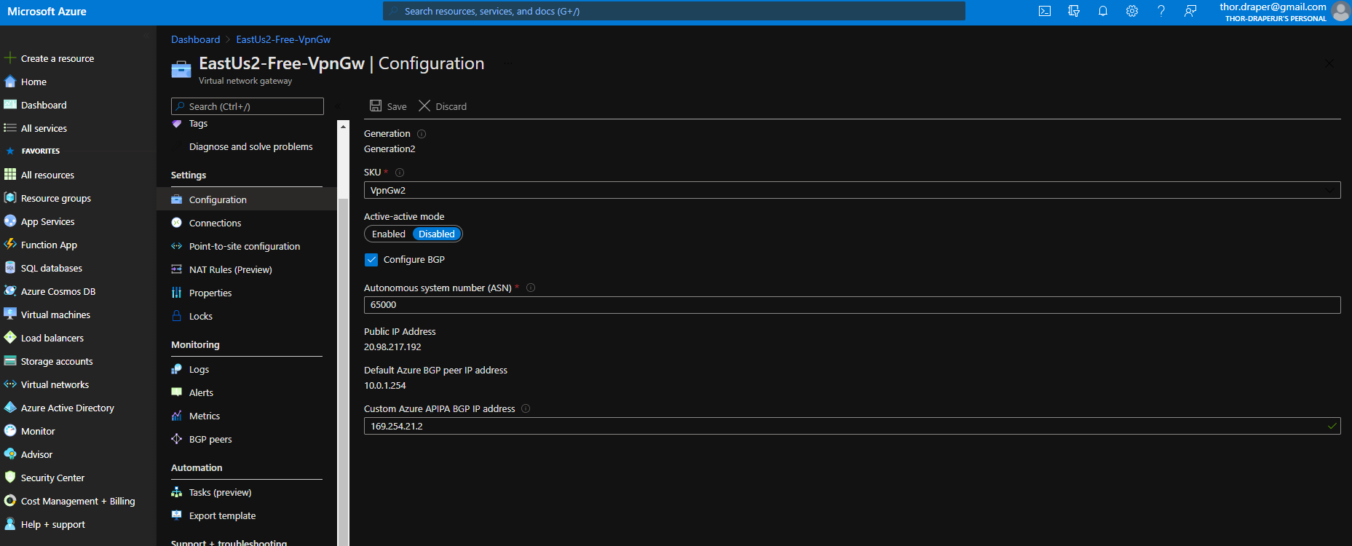Collapse the resource menu with the chevron
Image resolution: width=1352 pixels, height=546 pixels.
tap(337, 106)
